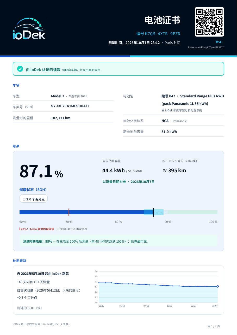The height and width of the screenshot is (335, 237).
Task: Select the VIN 5YJ3E7EA1MF900417 text
Action: pos(70,106)
